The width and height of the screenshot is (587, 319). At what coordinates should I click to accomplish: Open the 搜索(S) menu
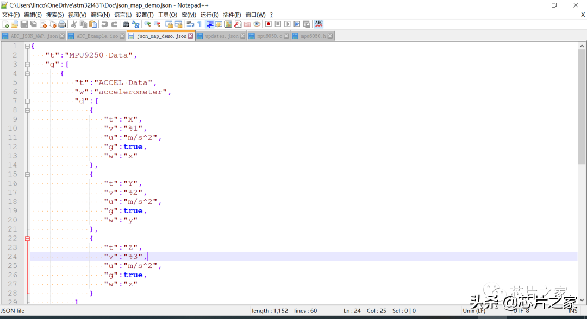55,15
